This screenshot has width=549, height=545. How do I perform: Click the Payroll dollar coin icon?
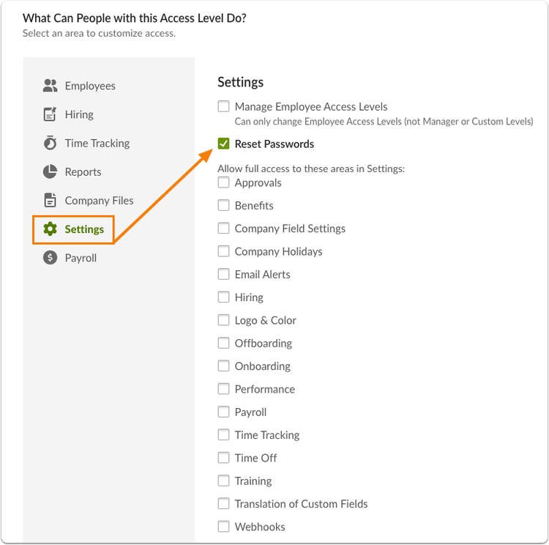(x=50, y=258)
